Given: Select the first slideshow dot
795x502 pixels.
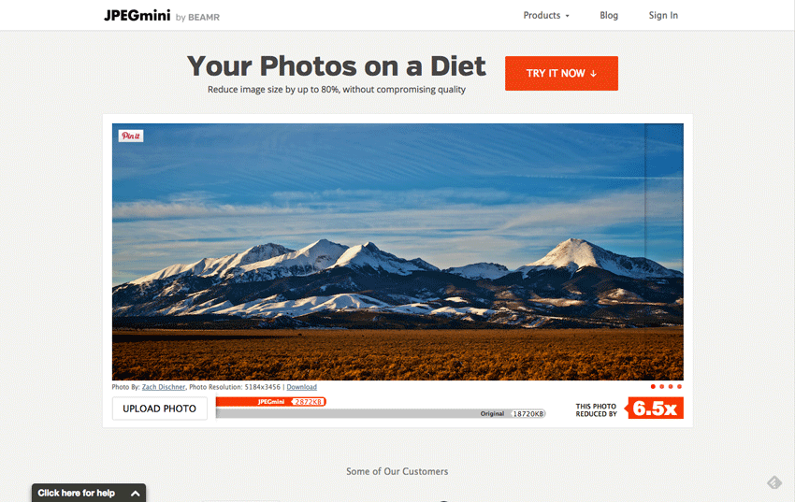Looking at the screenshot, I should pyautogui.click(x=653, y=386).
